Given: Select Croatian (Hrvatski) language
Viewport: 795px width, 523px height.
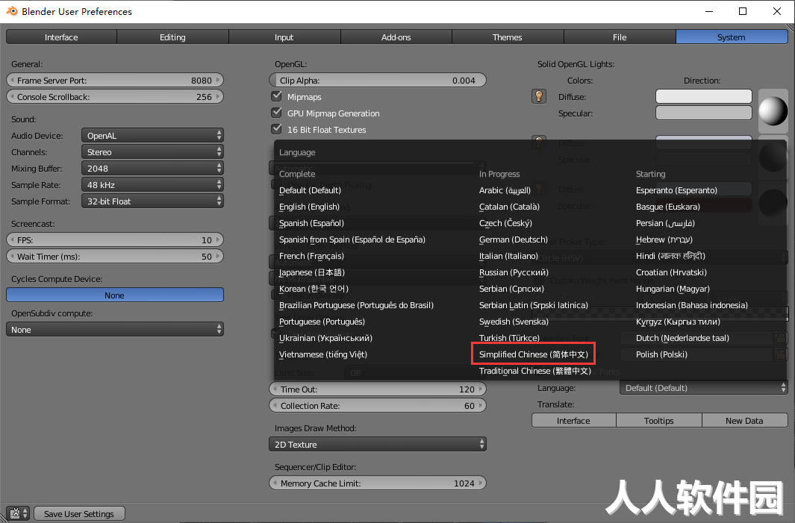Looking at the screenshot, I should pos(671,272).
